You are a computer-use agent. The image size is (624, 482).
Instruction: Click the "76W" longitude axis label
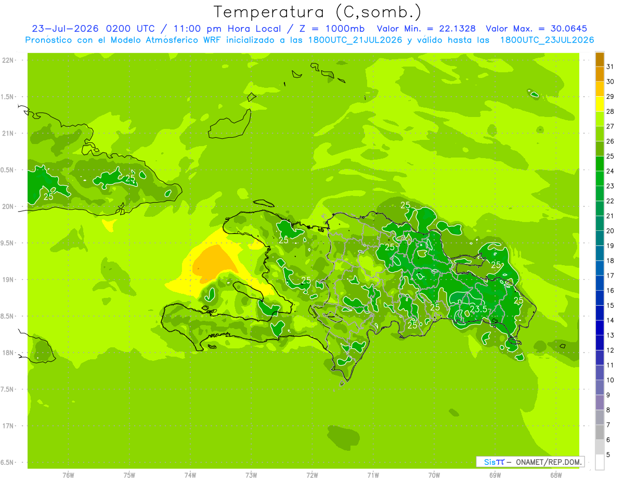(x=68, y=476)
